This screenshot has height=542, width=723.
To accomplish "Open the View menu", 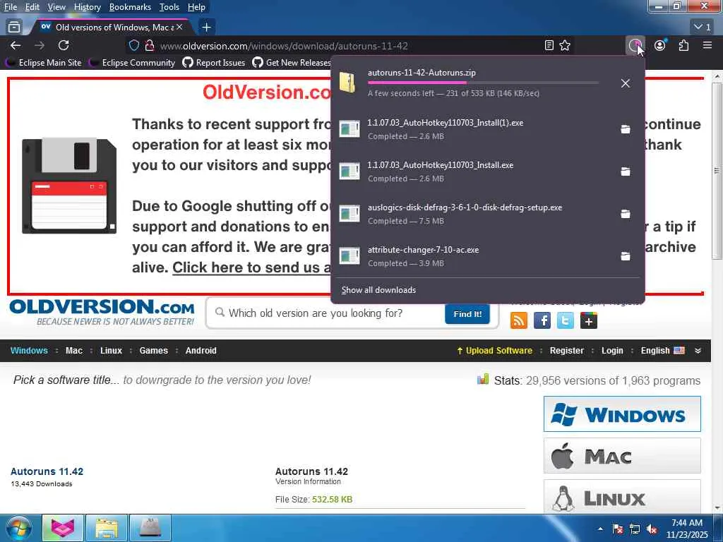I will pyautogui.click(x=56, y=7).
